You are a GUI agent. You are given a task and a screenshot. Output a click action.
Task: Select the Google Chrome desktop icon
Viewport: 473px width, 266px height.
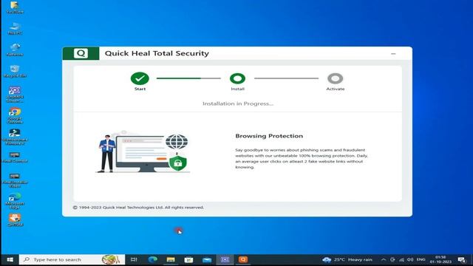(15, 116)
